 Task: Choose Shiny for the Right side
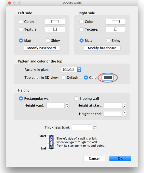point(108,41)
